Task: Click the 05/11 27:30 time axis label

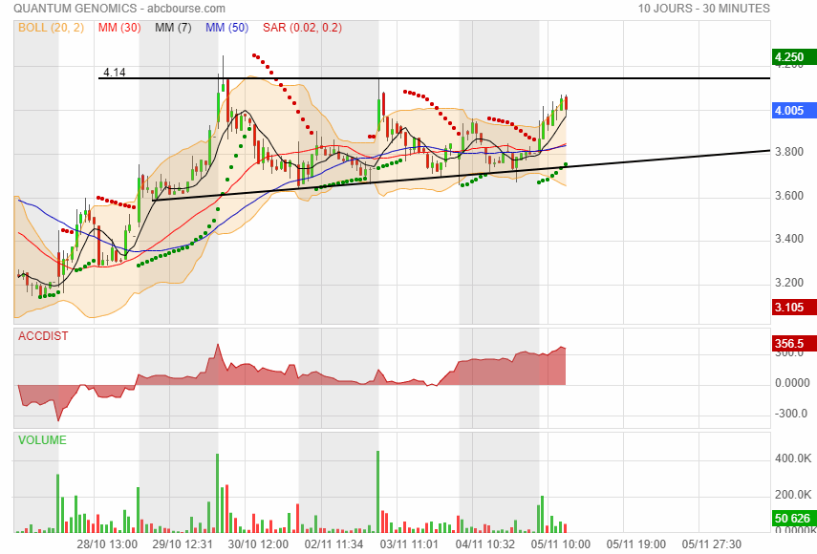Action: click(x=712, y=544)
